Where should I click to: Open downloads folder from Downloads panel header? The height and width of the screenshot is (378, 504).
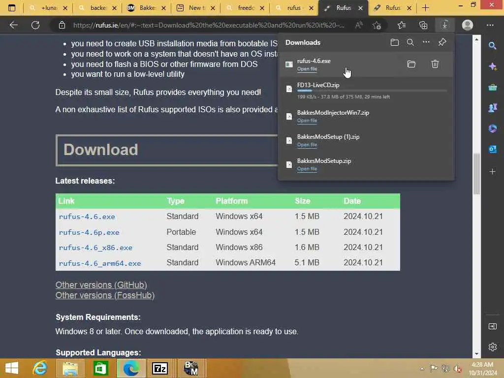(x=395, y=42)
